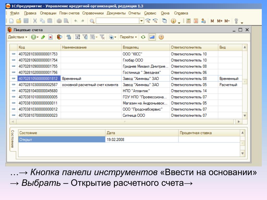Click the green Add account icon

point(33,37)
